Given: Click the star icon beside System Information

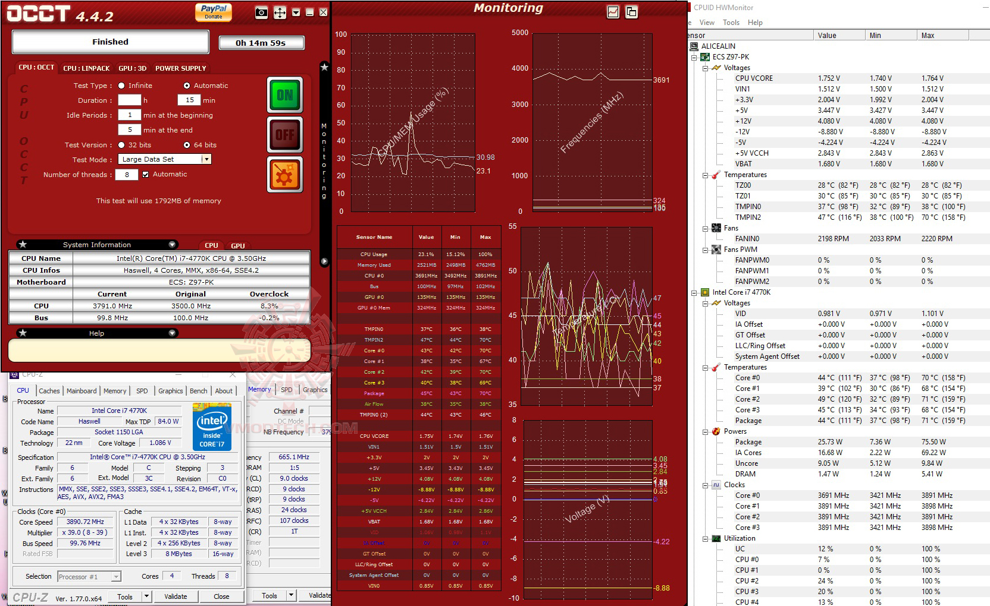Looking at the screenshot, I should click(x=23, y=245).
